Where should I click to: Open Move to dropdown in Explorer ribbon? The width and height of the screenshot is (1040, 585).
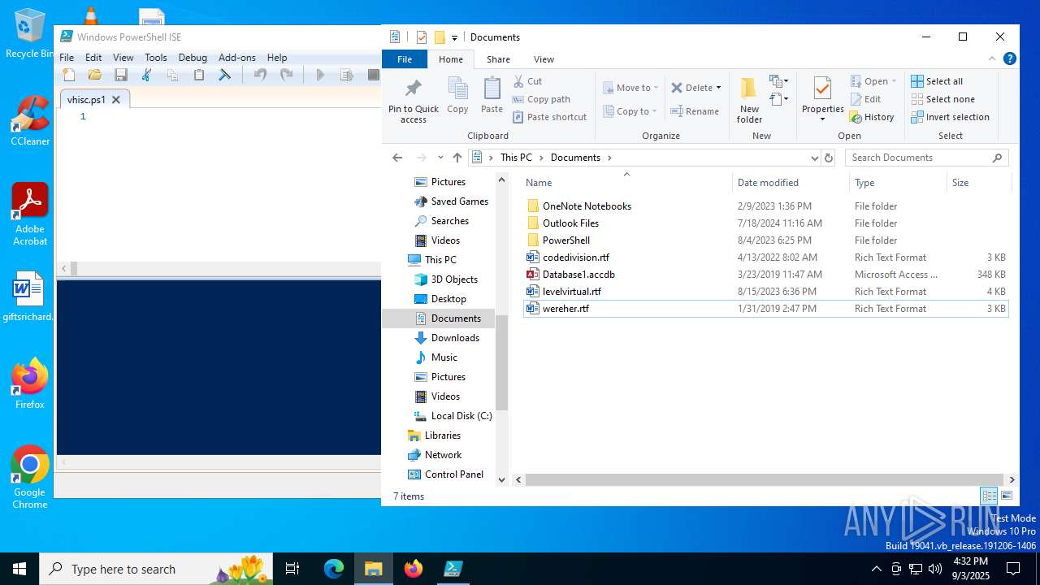[x=631, y=88]
